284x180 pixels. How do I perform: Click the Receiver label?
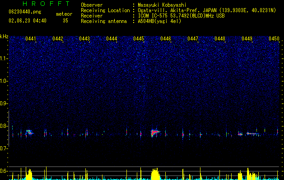click(92, 16)
